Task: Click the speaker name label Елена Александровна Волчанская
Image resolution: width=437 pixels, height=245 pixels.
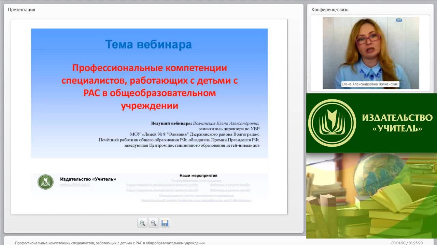Action: tap(370, 84)
